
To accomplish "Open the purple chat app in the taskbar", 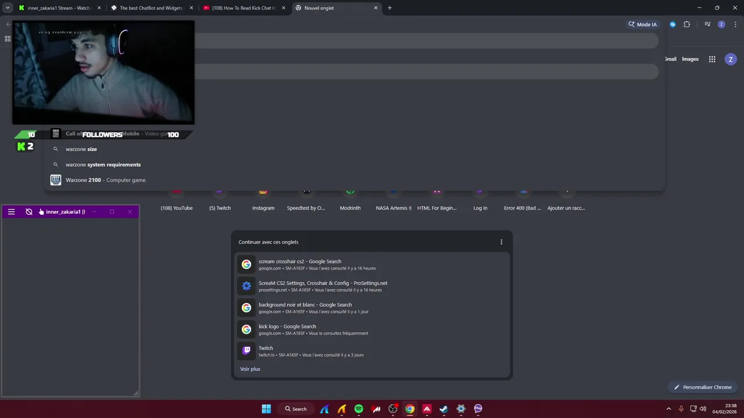I will coord(478,409).
